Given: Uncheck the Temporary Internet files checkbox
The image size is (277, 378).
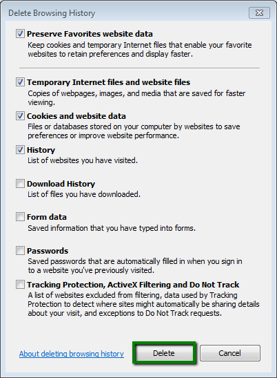Looking at the screenshot, I should (20, 82).
